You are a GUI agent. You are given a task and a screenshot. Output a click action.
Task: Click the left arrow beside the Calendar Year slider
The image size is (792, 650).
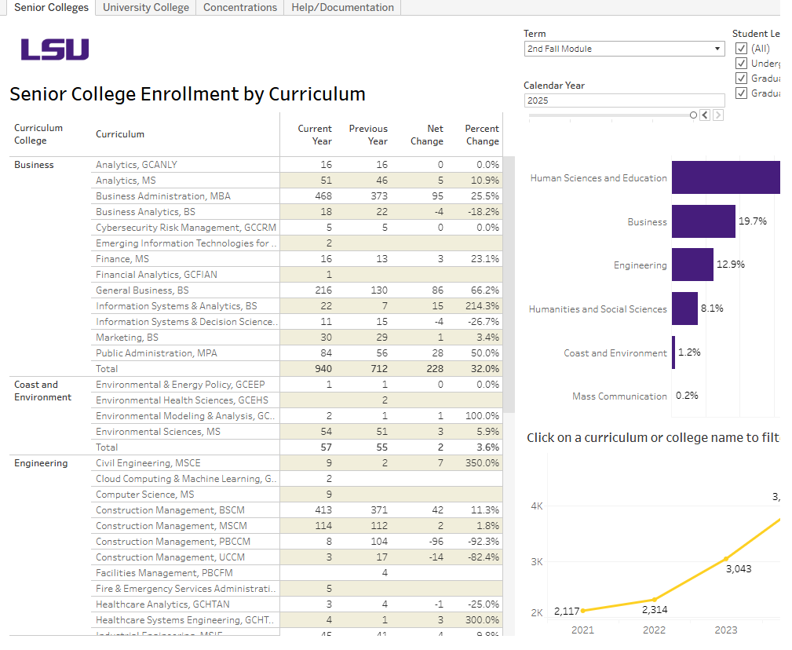tap(704, 115)
